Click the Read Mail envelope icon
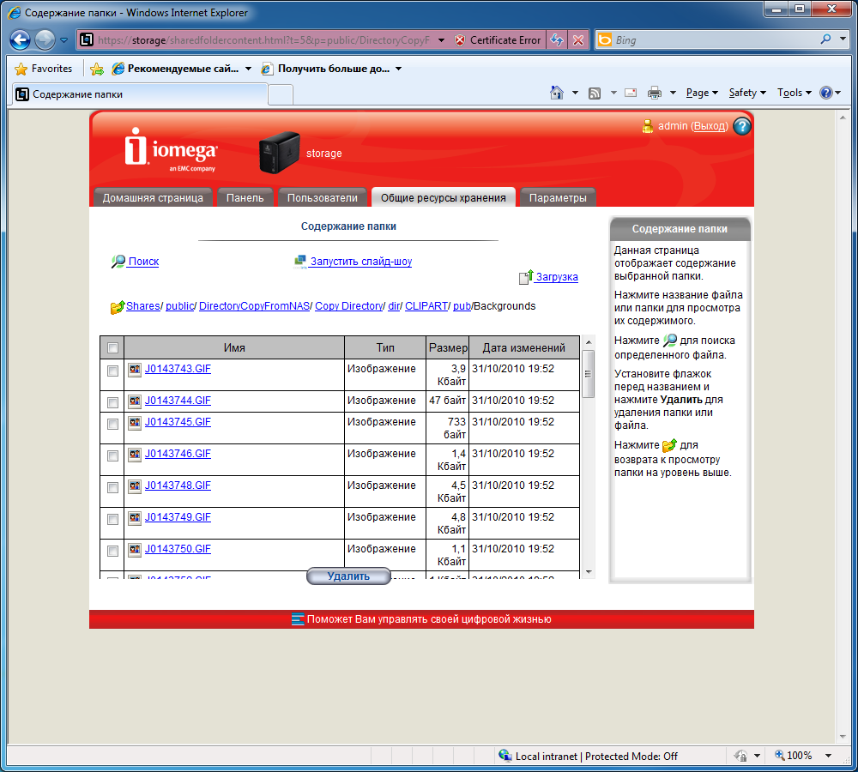858x772 pixels. click(x=631, y=93)
